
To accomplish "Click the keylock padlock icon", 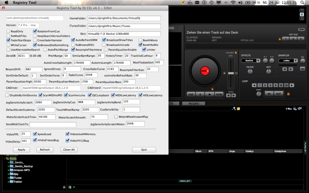I will (236, 52).
